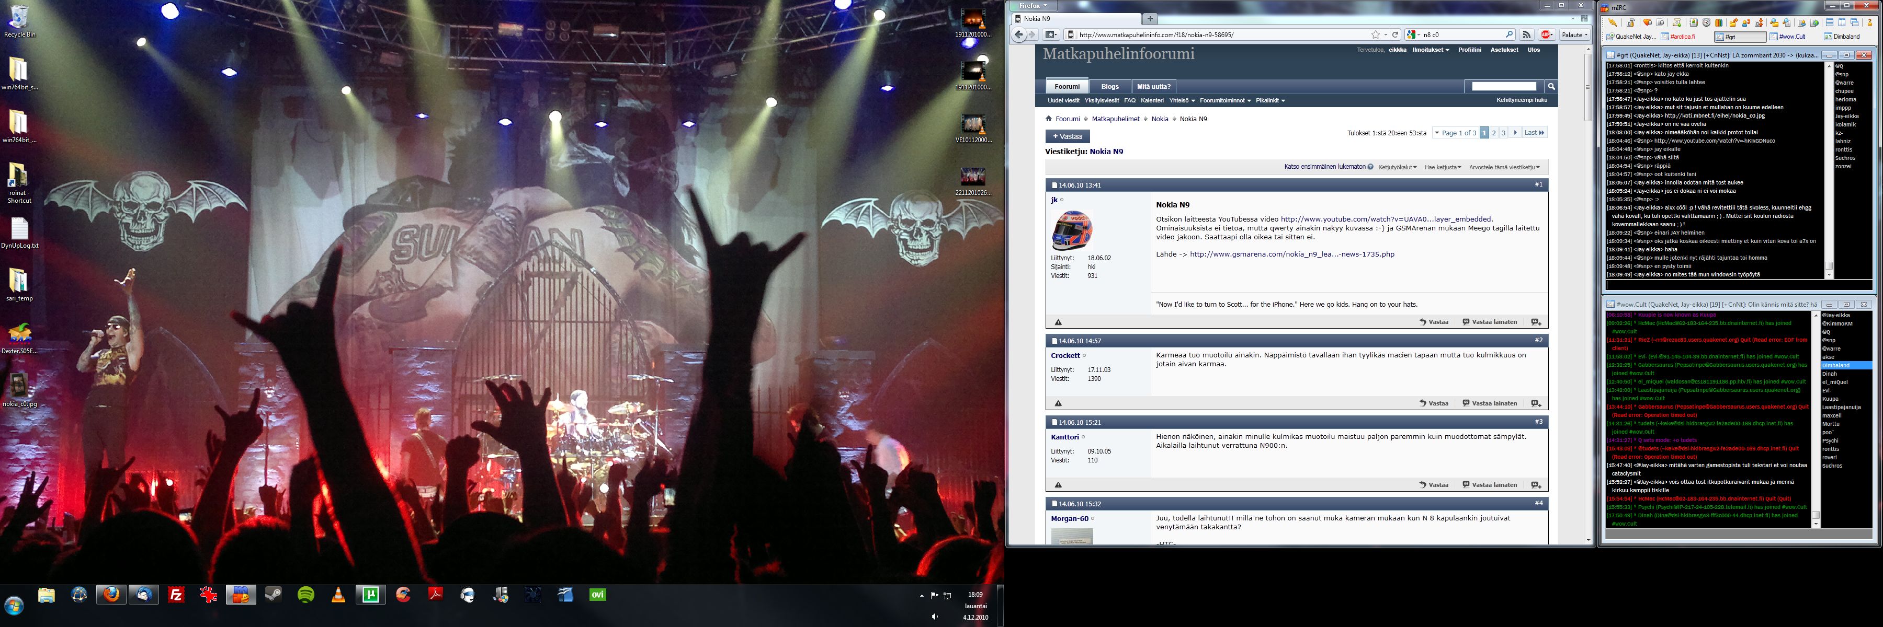1883x627 pixels.
Task: Open Spotify from the taskbar
Action: (x=307, y=595)
